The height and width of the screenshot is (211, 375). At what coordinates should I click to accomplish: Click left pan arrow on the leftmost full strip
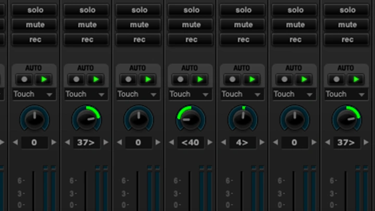(x=15, y=143)
